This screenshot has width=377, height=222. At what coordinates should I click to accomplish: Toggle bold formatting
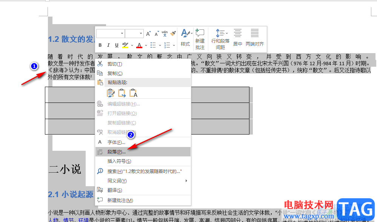coord(100,45)
